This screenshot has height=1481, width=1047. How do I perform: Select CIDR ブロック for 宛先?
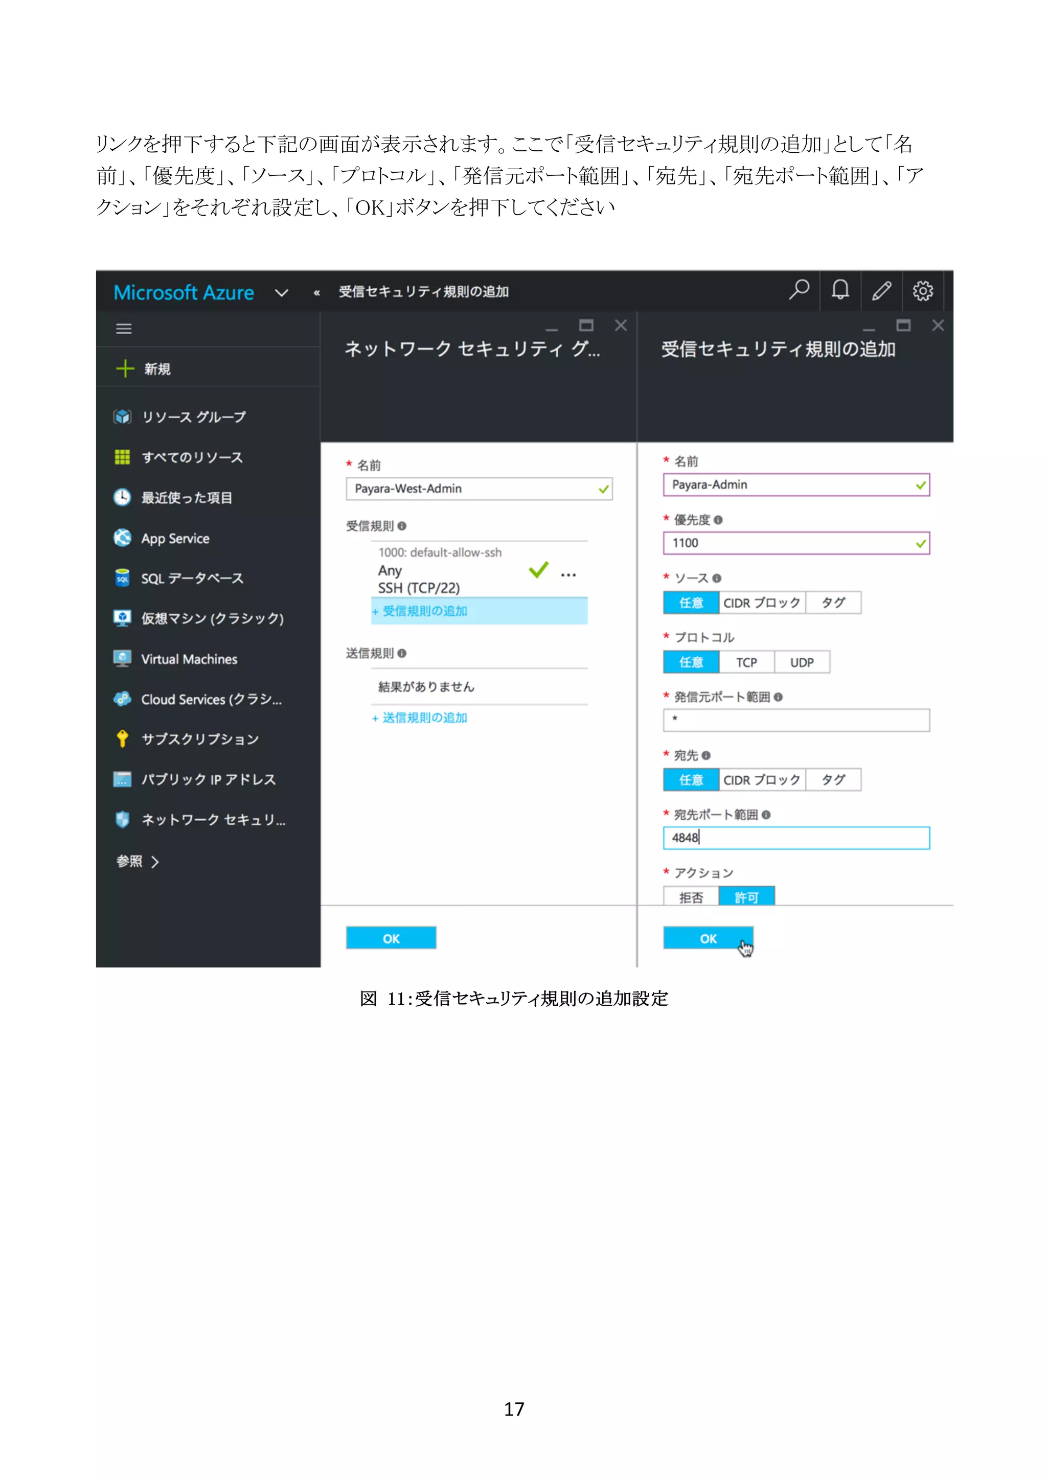pos(762,780)
